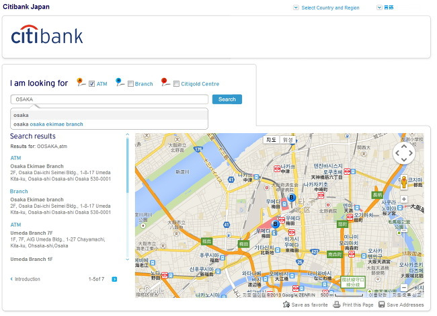The height and width of the screenshot is (316, 437).
Task: Pan the map down with the arrow
Action: point(404,159)
